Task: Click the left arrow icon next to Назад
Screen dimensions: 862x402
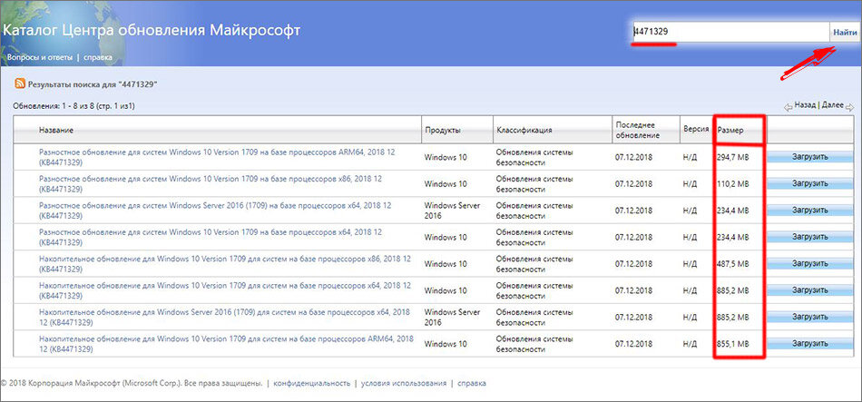Action: pos(788,106)
